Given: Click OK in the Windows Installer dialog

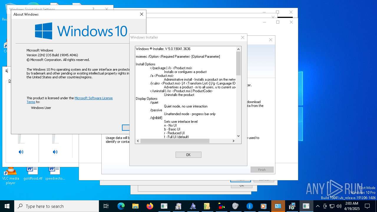Looking at the screenshot, I should pyautogui.click(x=188, y=155).
